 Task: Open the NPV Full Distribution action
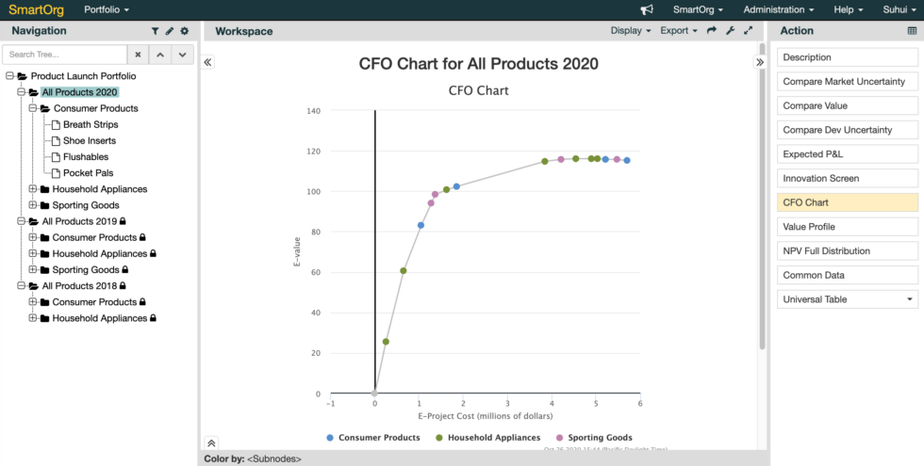pos(847,250)
